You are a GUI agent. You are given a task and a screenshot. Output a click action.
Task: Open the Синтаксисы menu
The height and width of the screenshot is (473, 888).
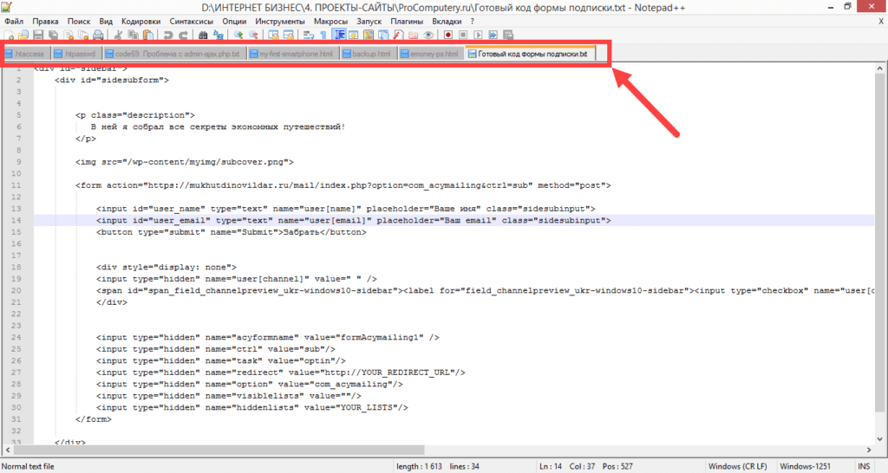click(x=192, y=21)
